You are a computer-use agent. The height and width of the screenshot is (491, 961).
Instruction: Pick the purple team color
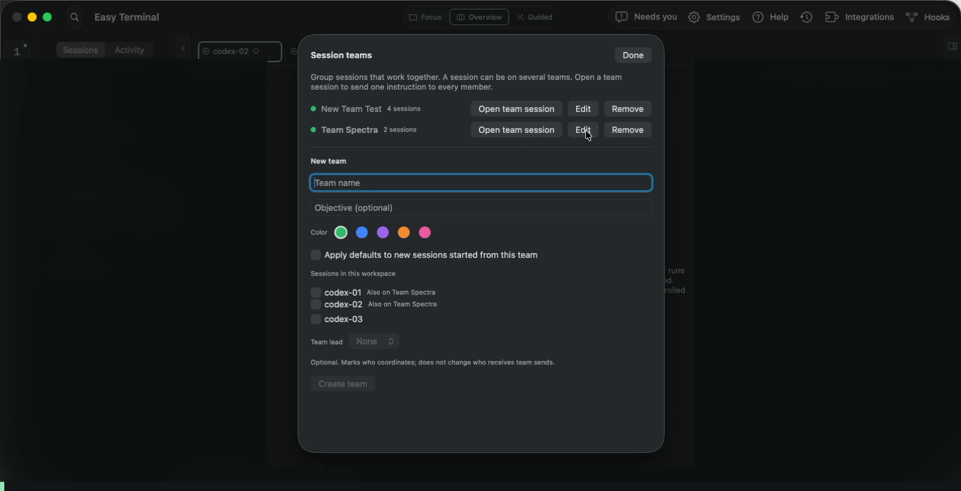pyautogui.click(x=383, y=232)
